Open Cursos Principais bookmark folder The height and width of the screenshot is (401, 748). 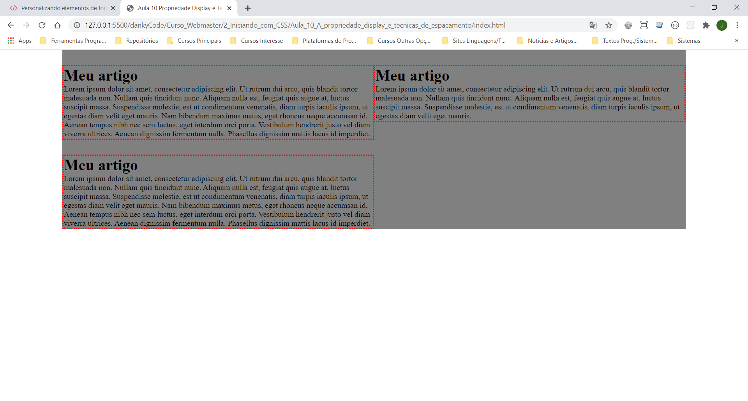[x=194, y=41]
